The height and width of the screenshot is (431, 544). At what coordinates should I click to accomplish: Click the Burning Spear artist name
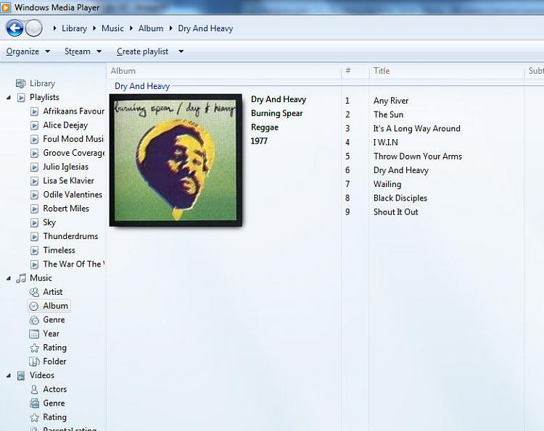[277, 113]
